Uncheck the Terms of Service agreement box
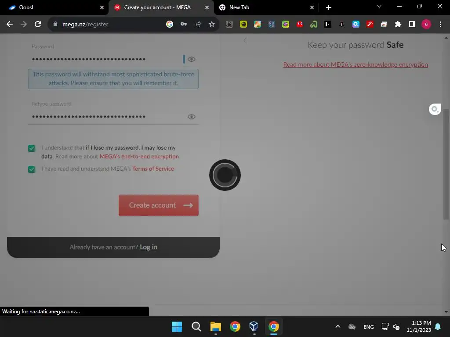 [x=32, y=169]
